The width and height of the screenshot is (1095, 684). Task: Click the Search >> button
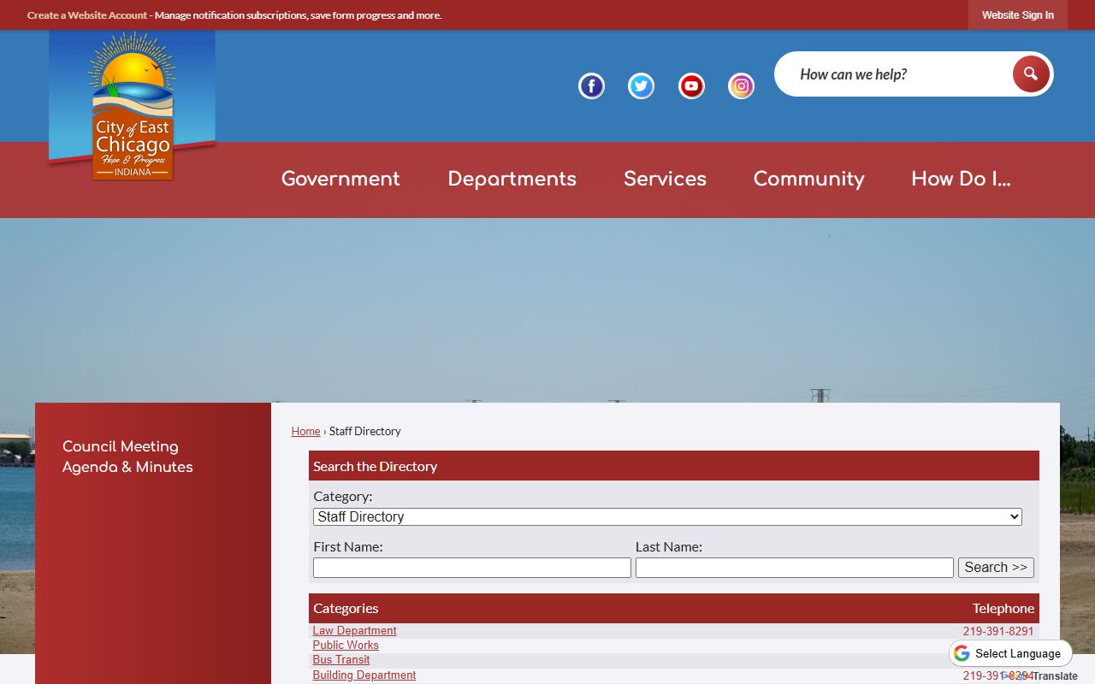click(996, 568)
